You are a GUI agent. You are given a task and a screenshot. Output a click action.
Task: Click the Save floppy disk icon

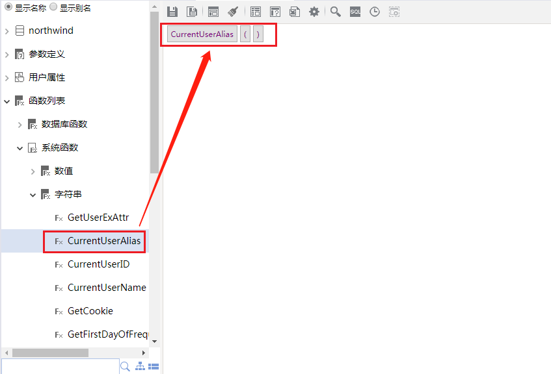(172, 12)
